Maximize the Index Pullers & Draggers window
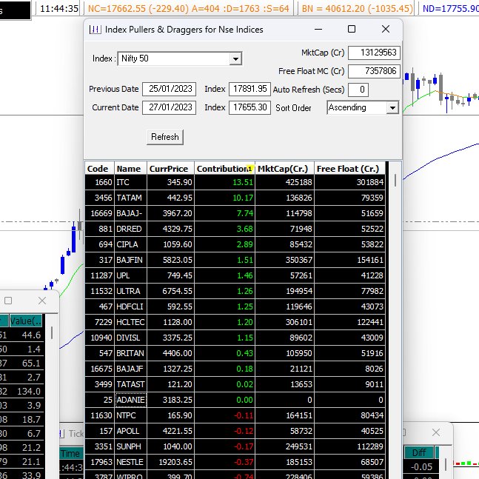This screenshot has width=479, height=479. click(x=352, y=29)
